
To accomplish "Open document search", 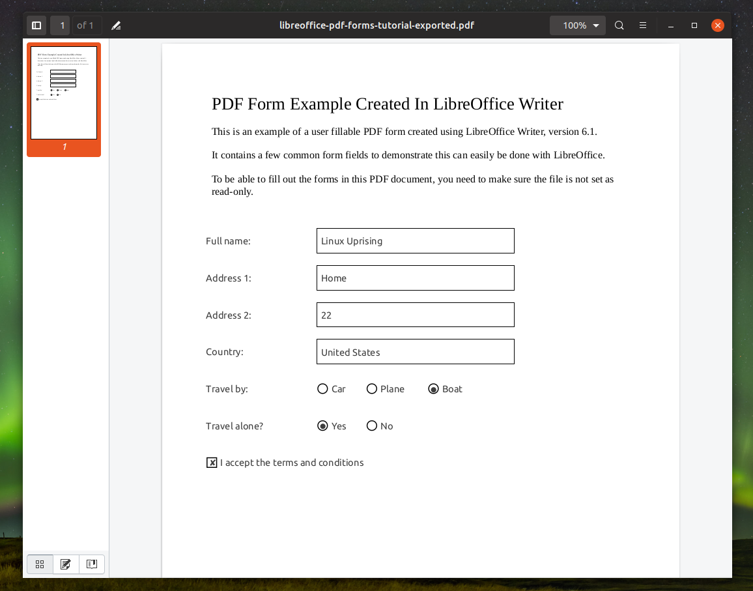I will pyautogui.click(x=618, y=25).
